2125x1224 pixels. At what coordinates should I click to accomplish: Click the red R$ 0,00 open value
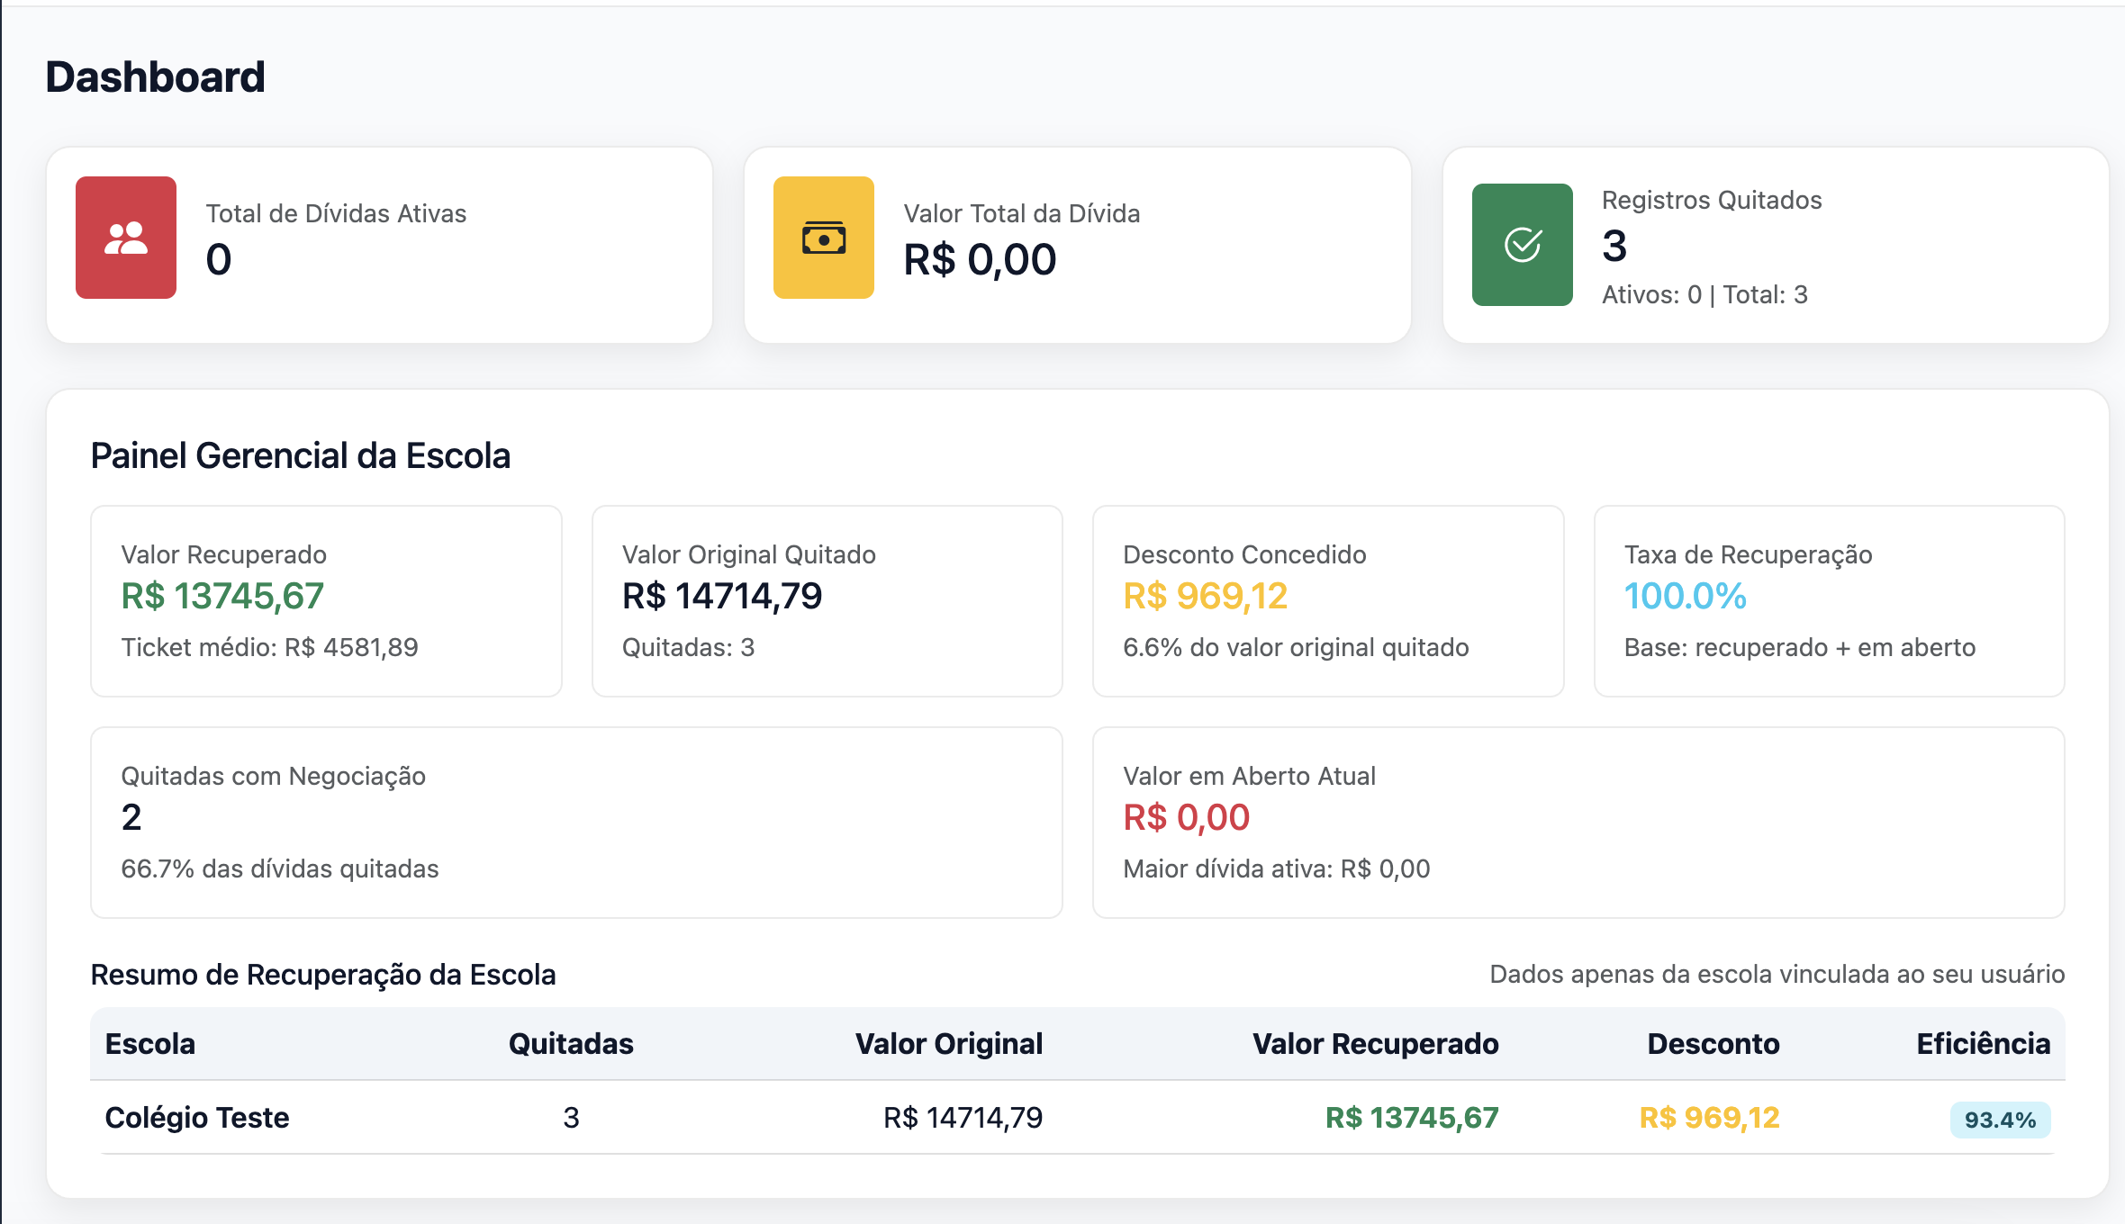1187,817
